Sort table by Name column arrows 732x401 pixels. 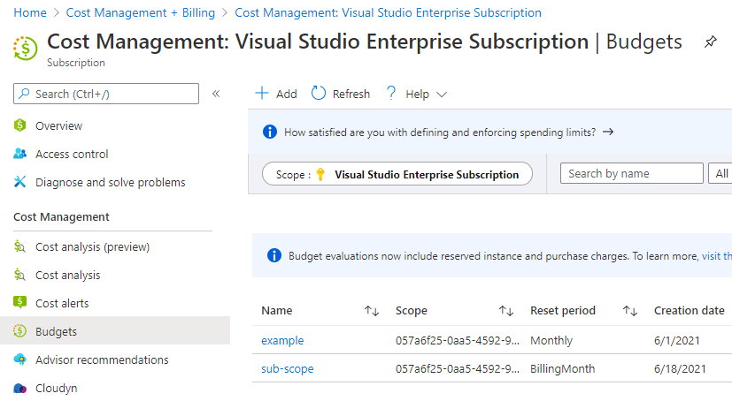(372, 311)
